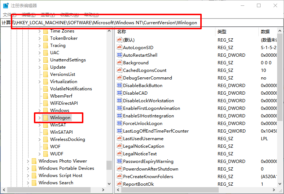
Task: Click the DWORD icon beside AutoRestartShell
Action: 119,55
